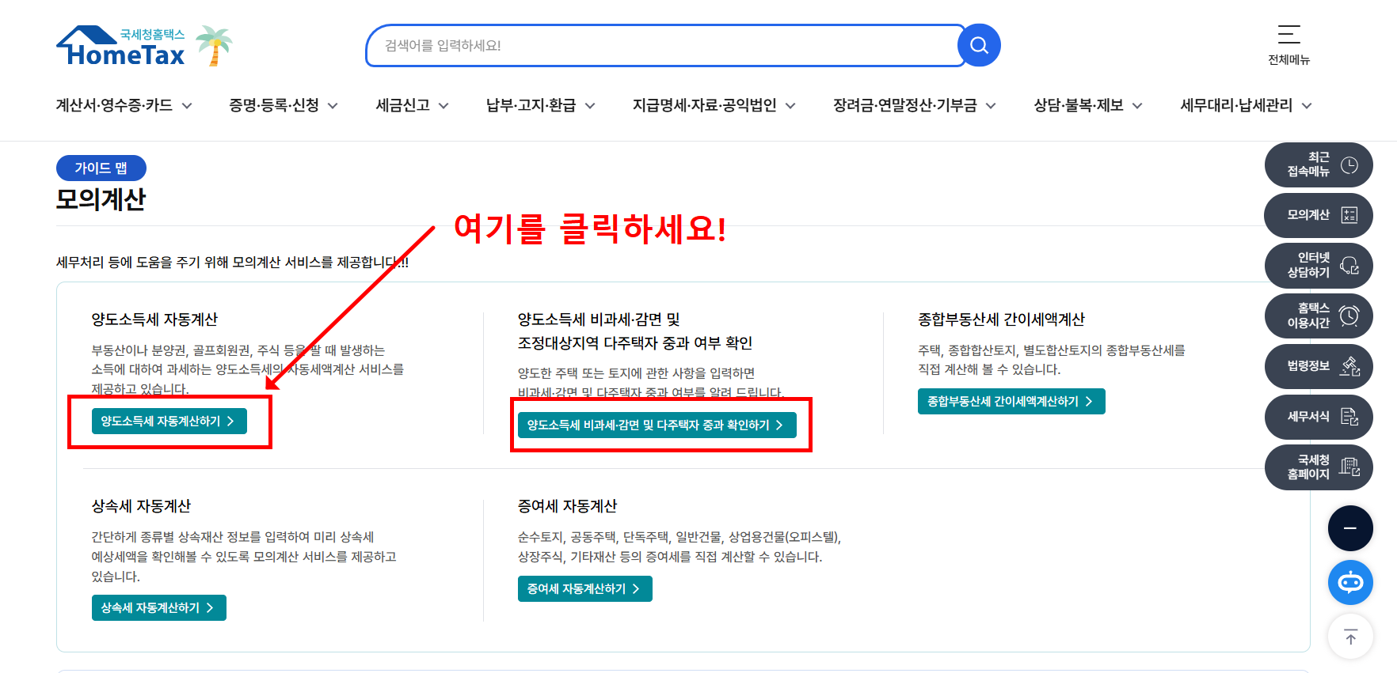The image size is (1397, 673).
Task: Open 홈택스 이용시간 alarm clock shortcut
Action: (x=1319, y=316)
